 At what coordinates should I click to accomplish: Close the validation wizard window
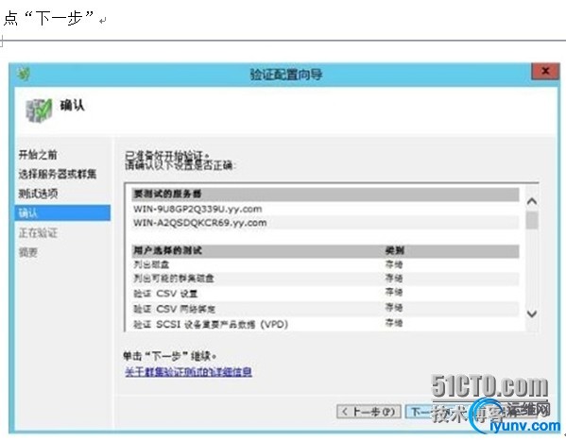[x=545, y=72]
